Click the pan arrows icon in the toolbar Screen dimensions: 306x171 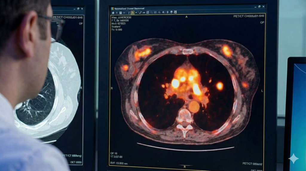[113, 13]
